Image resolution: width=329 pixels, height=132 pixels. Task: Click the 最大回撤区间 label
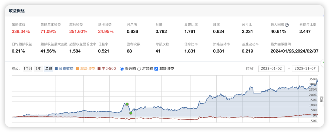(281, 44)
